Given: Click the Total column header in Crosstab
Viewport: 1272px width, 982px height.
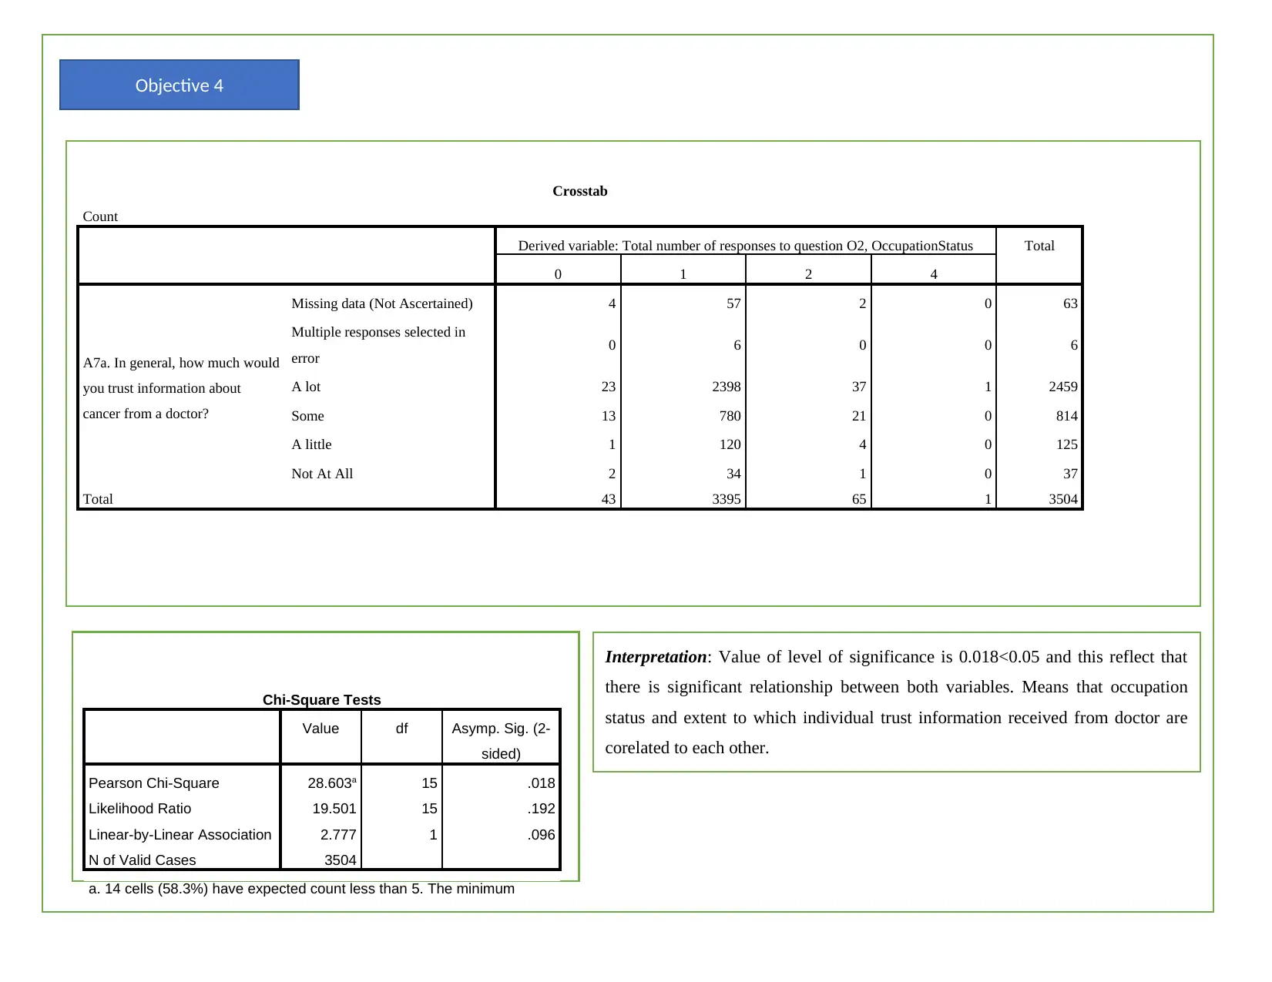Looking at the screenshot, I should coord(1039,246).
